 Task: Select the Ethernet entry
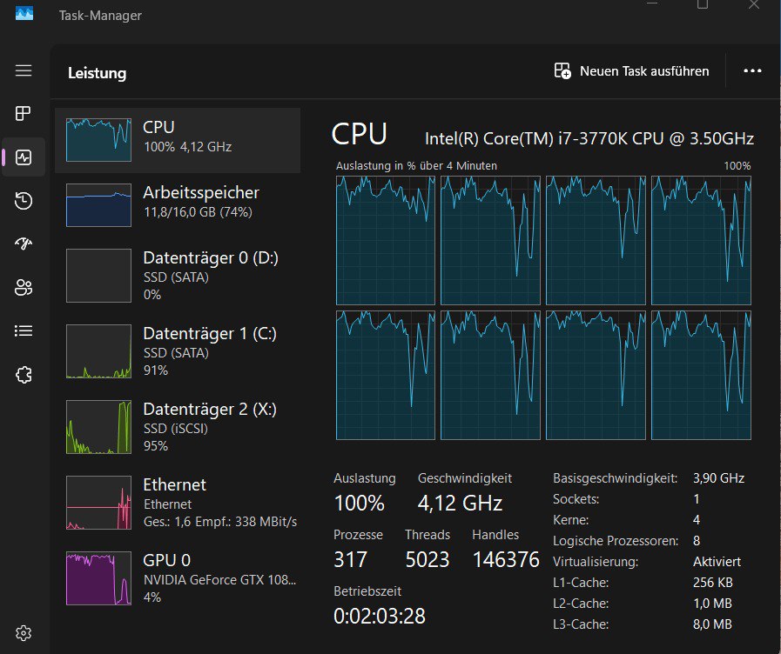tap(178, 503)
